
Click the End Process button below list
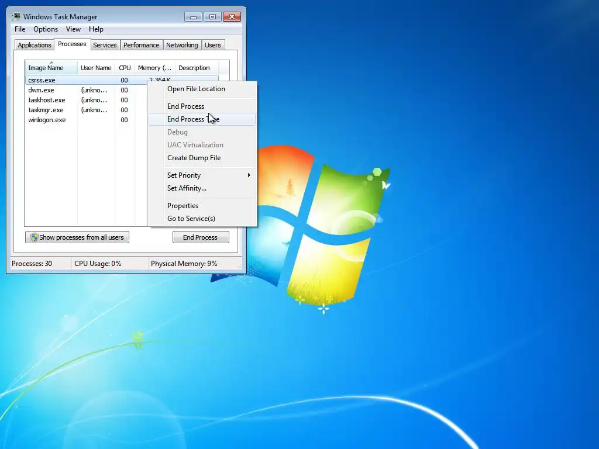(201, 237)
